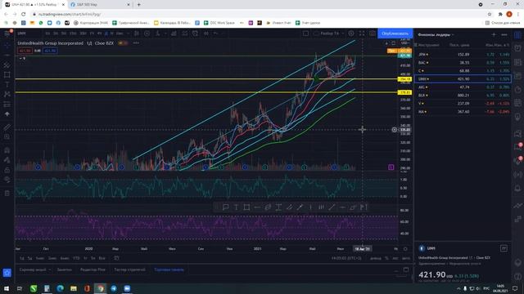This screenshot has width=524, height=294.
Task: Start bar replay mode
Action: tap(206, 33)
